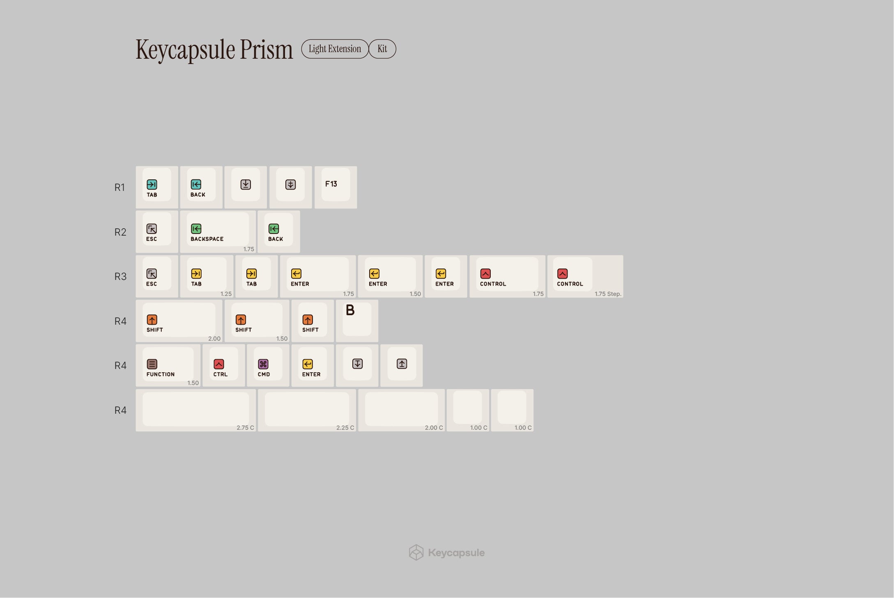
Task: Select the 2.25 C blank spacebar keycap
Action: click(307, 410)
